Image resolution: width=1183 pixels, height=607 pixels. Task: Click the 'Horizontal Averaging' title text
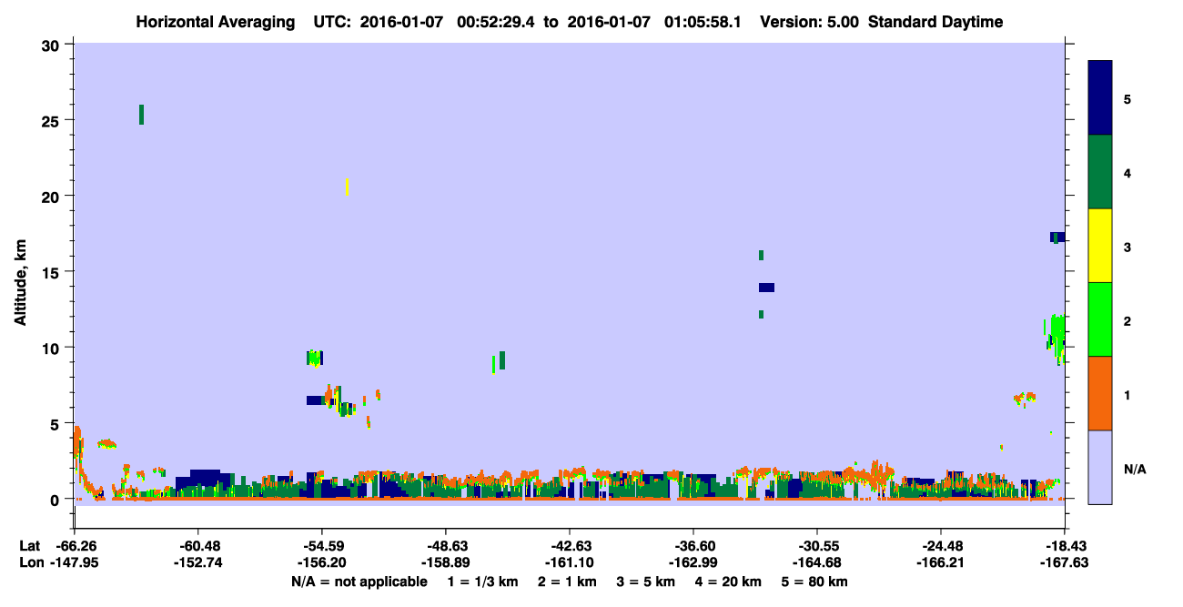tap(216, 22)
